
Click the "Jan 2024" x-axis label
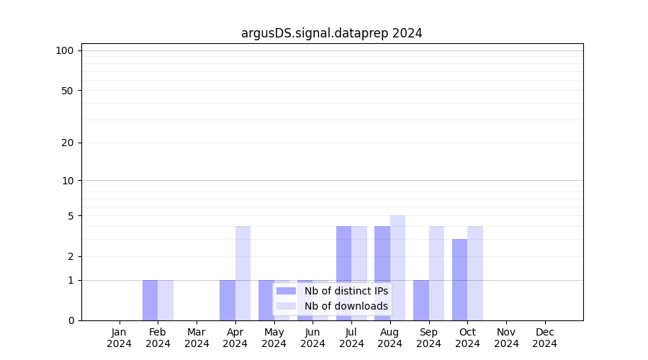pyautogui.click(x=120, y=338)
